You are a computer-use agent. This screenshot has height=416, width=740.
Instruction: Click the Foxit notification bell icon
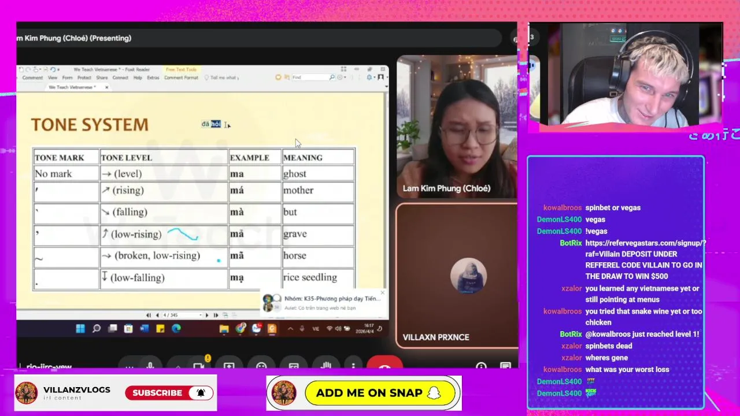[369, 77]
